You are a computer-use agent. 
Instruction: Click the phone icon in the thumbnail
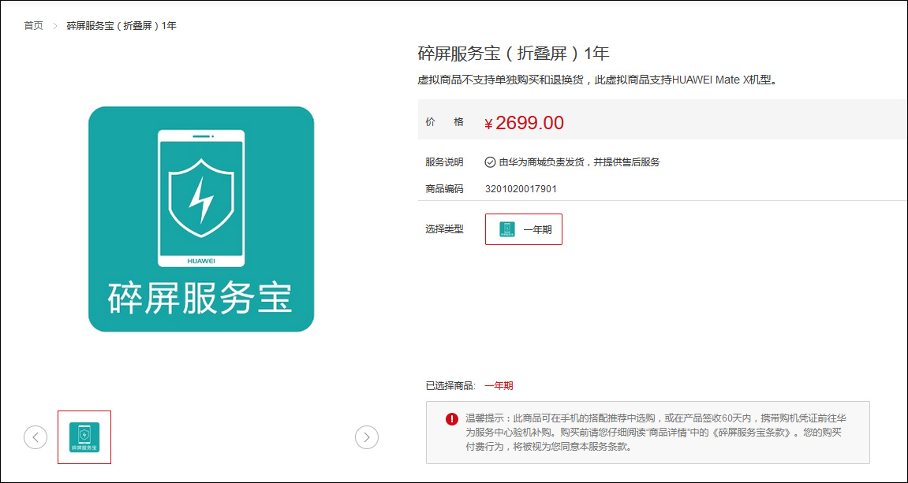pos(83,433)
